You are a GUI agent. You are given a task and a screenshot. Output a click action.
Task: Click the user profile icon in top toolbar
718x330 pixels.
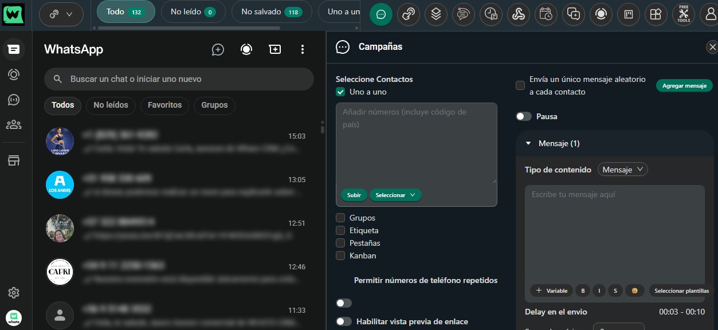coord(709,14)
